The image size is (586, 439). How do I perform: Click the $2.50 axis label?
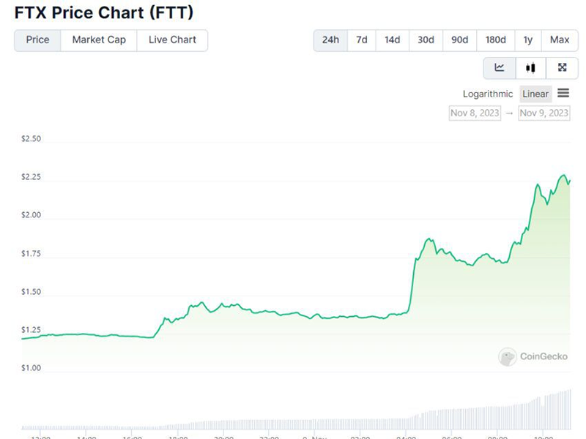pyautogui.click(x=31, y=139)
